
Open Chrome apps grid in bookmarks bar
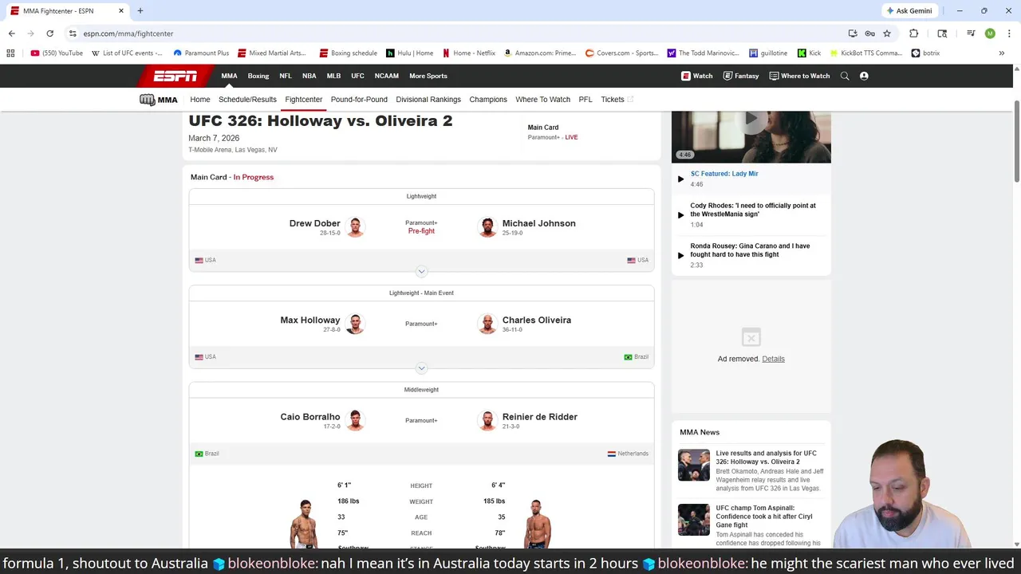10,53
